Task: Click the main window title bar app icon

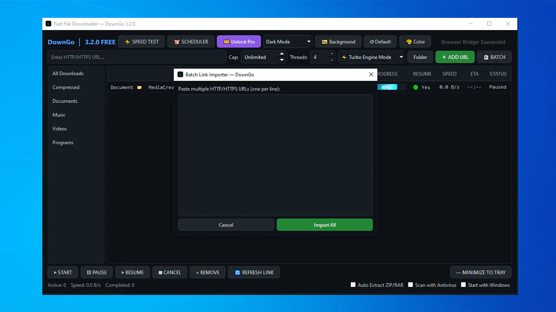Action: 48,24
